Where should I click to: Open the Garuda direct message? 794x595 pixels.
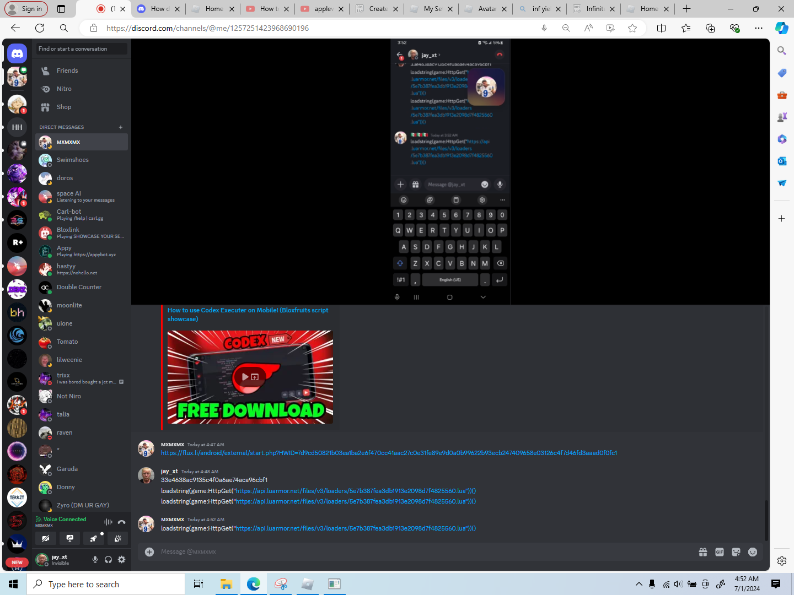coord(82,469)
